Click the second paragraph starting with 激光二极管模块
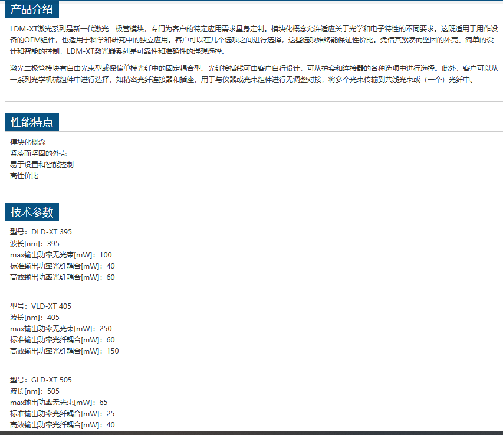The height and width of the screenshot is (435, 503). coord(254,74)
